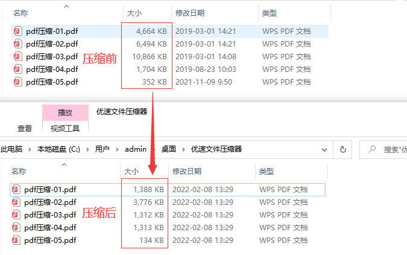Click the 4,664 KB size cell
Viewport: 407px width, 255px height.
[151, 31]
